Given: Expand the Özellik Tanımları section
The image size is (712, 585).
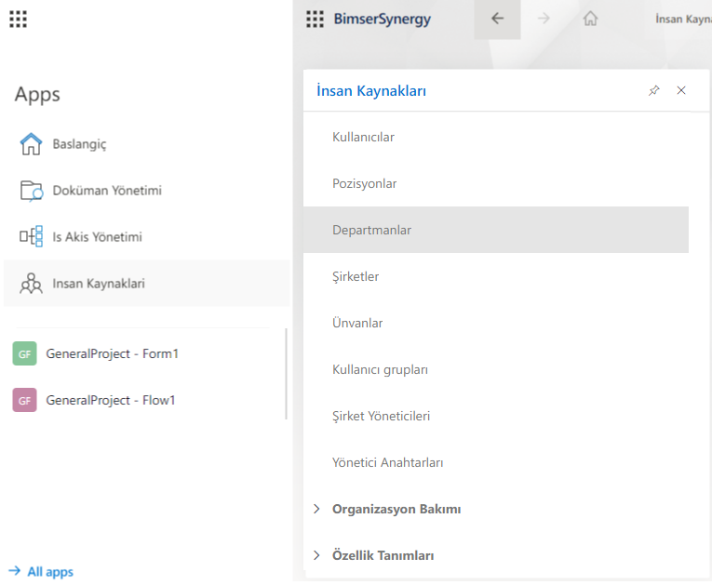Looking at the screenshot, I should 383,555.
